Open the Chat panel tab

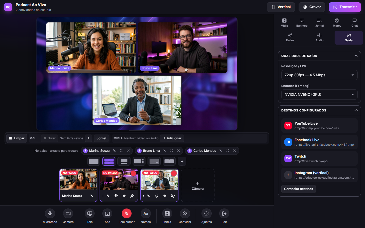(x=355, y=23)
